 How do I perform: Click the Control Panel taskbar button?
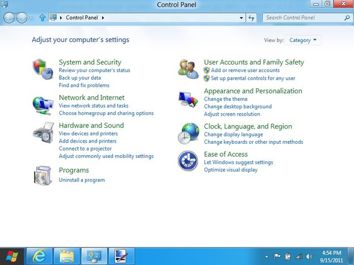click(x=94, y=256)
